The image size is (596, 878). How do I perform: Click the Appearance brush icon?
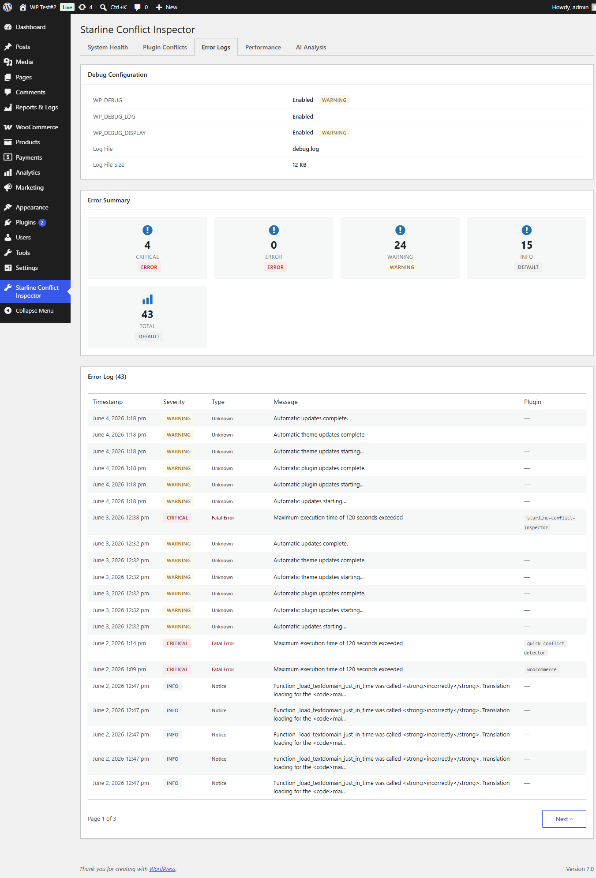(x=8, y=207)
